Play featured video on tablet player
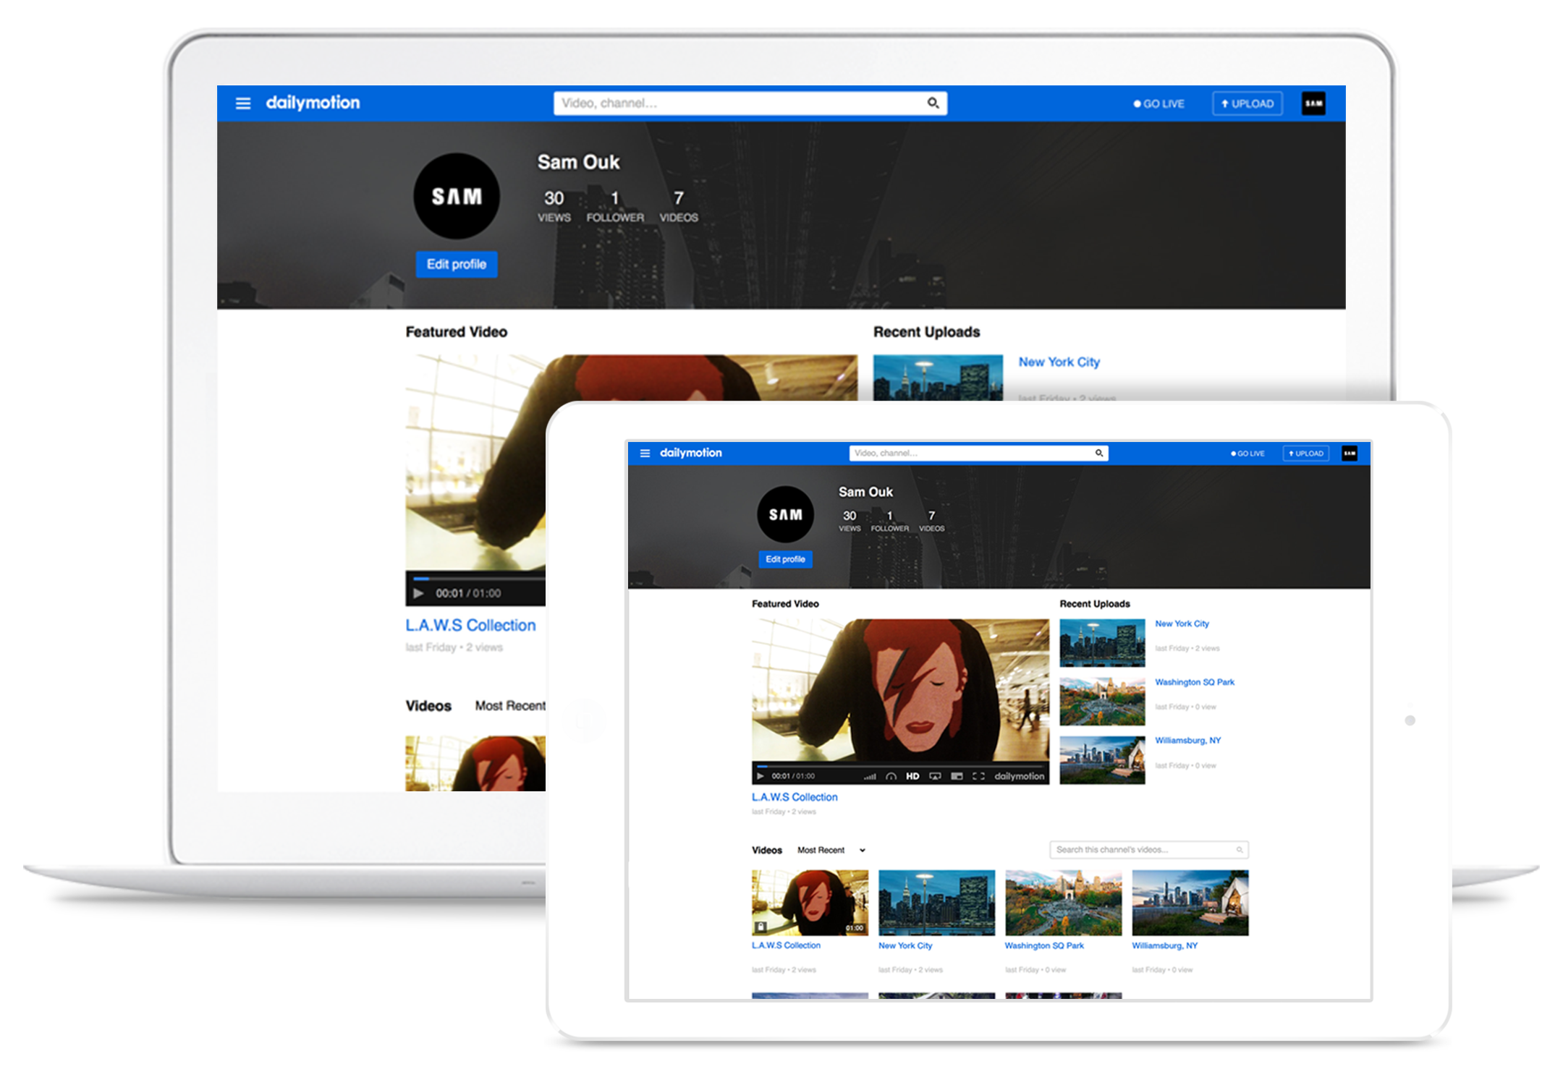The height and width of the screenshot is (1085, 1563). [x=760, y=776]
